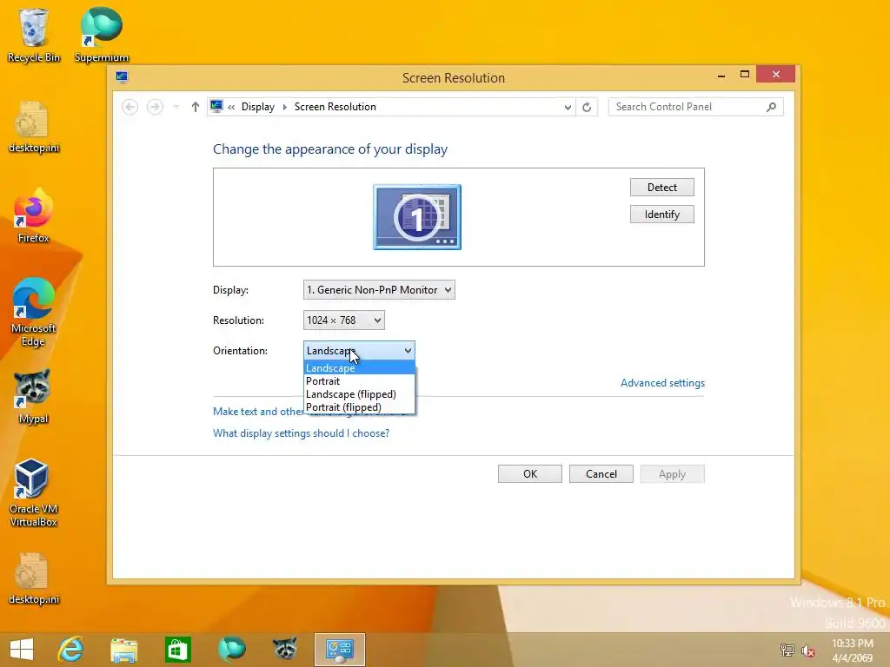Click the Forward navigation arrow
The image size is (890, 667).
pyautogui.click(x=155, y=107)
